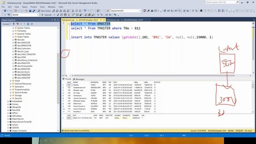This screenshot has height=144, width=256.
Task: Click the Open File folder icon
Action: (x=26, y=11)
